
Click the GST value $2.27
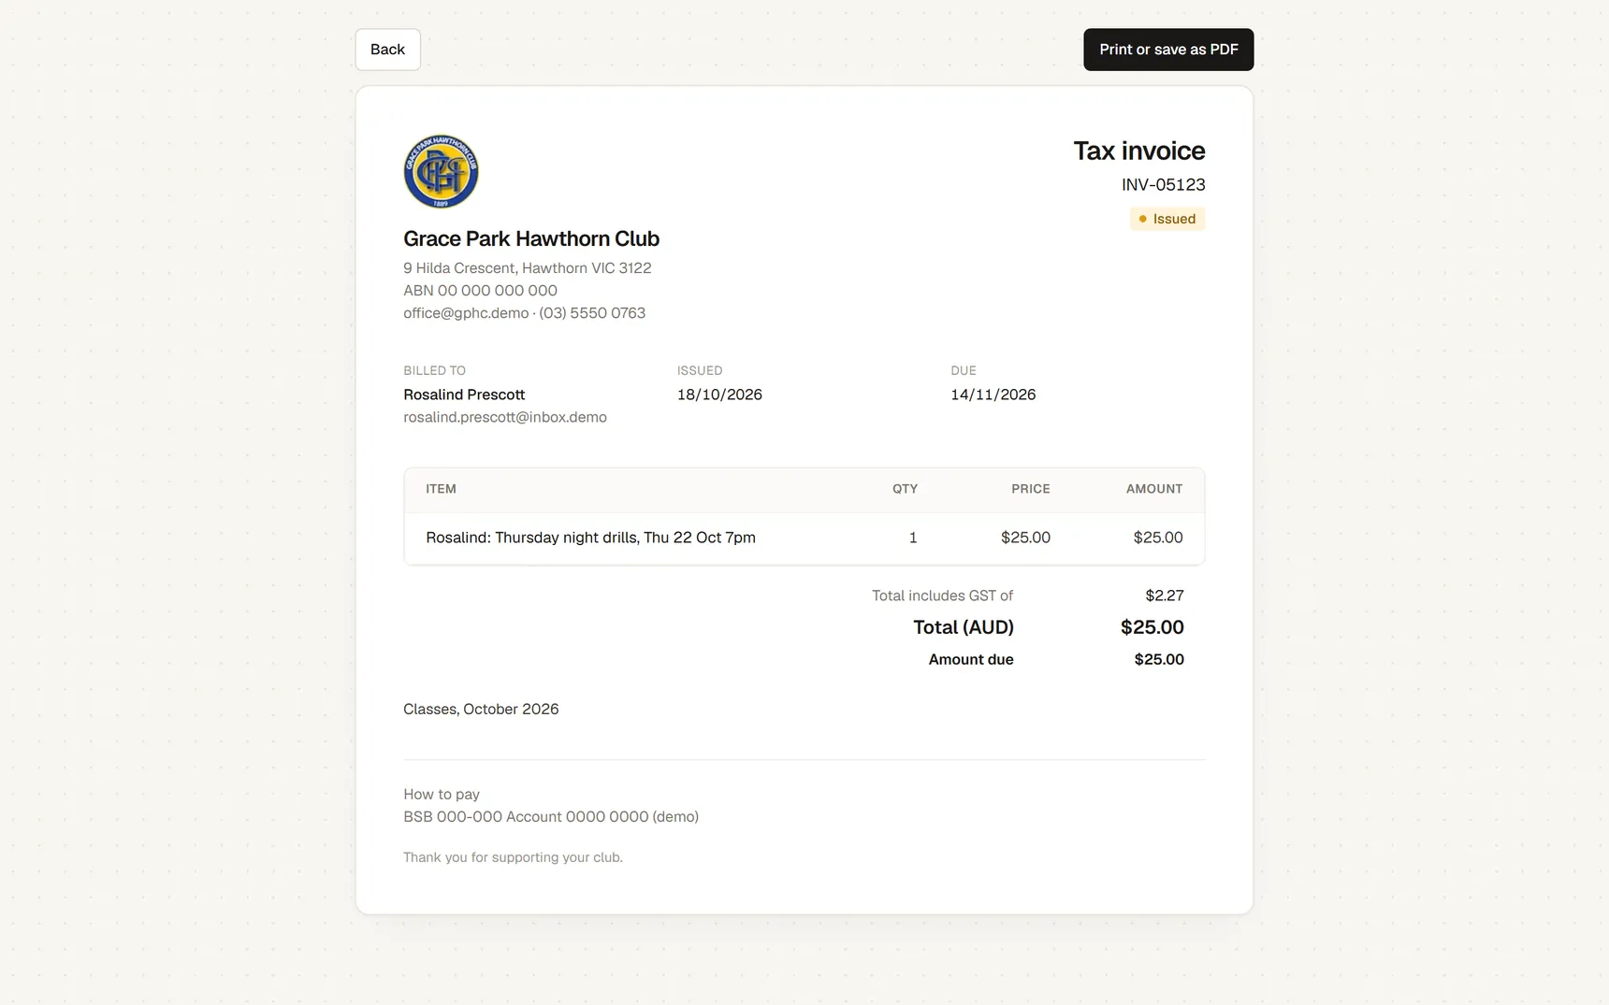(x=1165, y=596)
